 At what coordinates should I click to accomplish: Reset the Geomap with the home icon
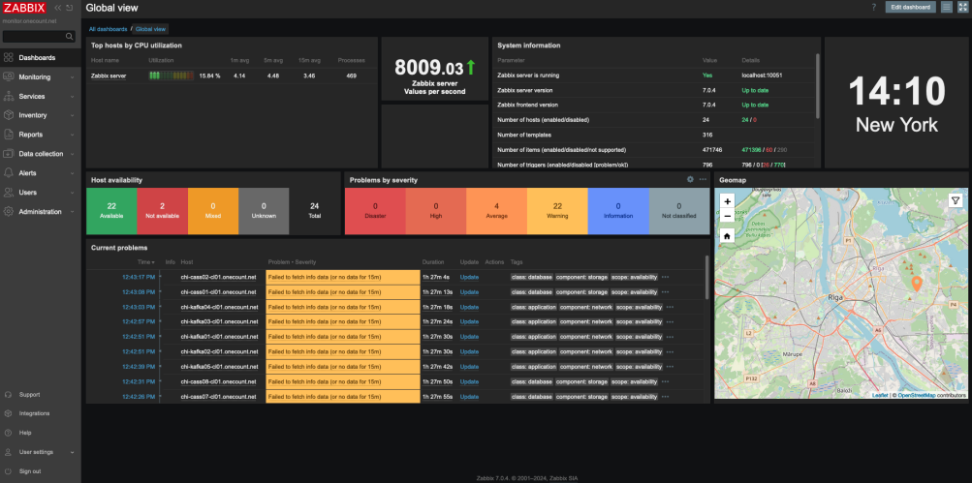727,236
